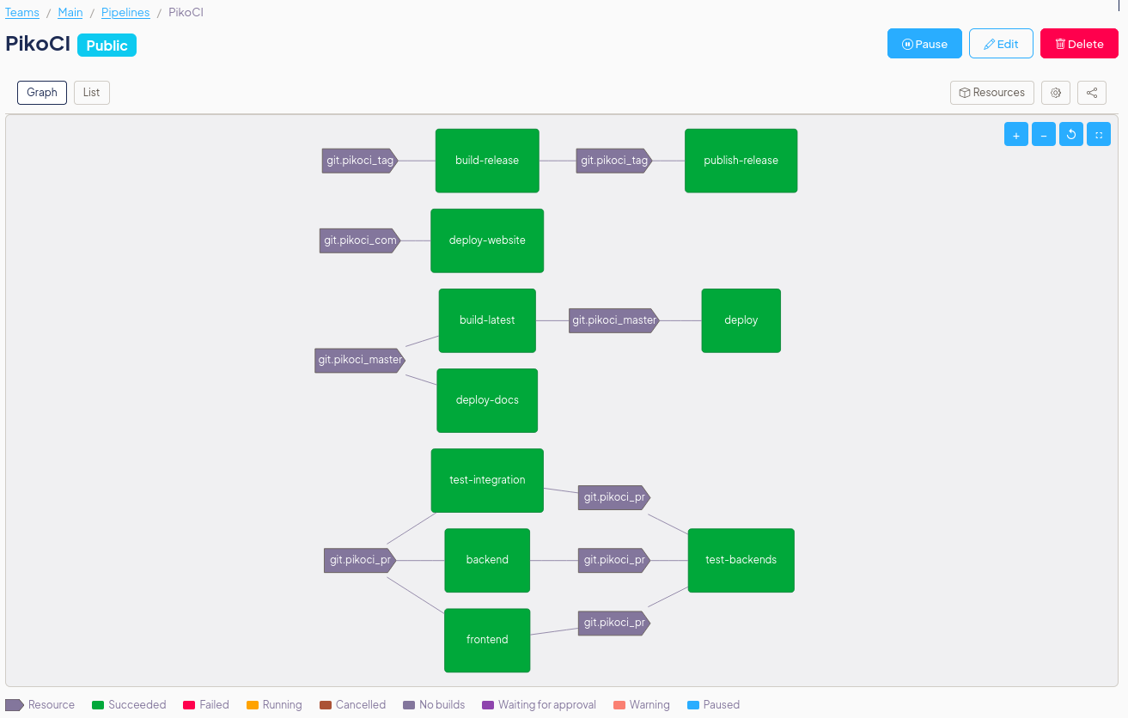
Task: Select the frontend job node
Action: 487,640
